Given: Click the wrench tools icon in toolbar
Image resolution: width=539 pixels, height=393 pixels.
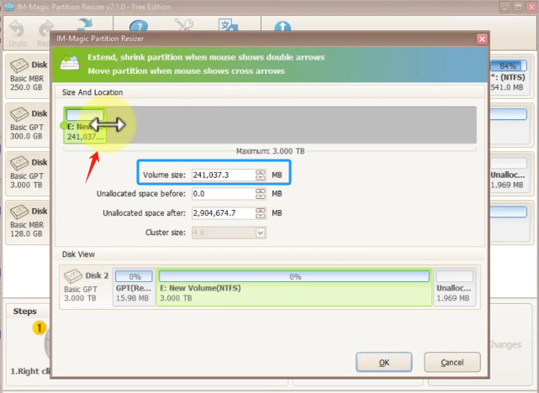Looking at the screenshot, I should [184, 24].
